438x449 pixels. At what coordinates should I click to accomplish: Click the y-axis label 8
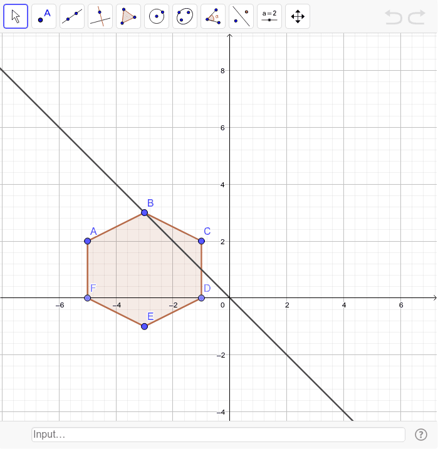pos(222,71)
